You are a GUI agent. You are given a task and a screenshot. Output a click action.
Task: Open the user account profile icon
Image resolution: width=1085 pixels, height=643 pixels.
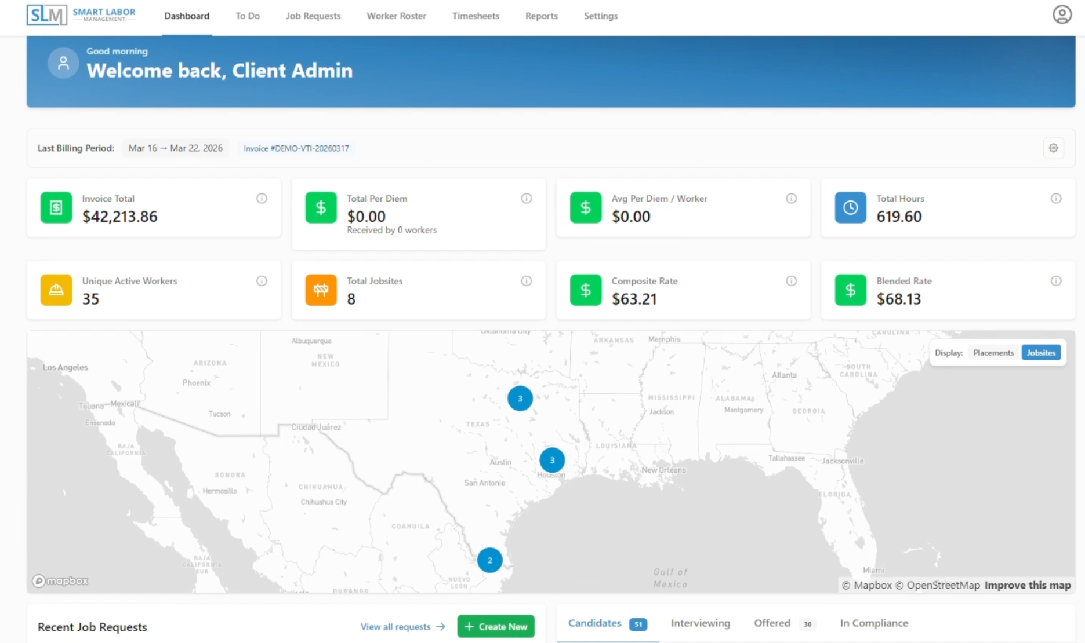1062,14
